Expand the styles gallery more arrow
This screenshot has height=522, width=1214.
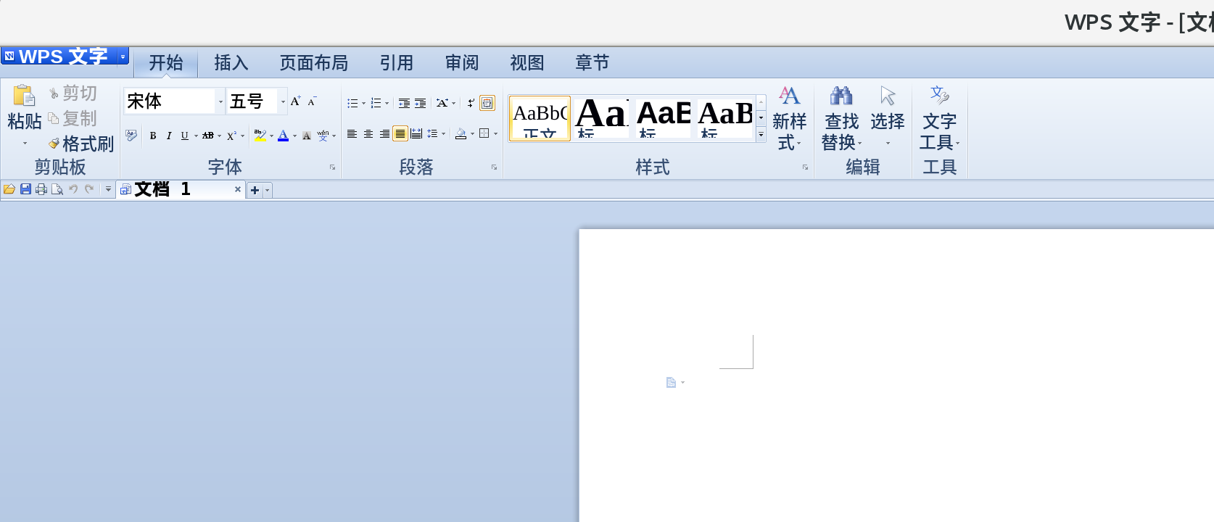click(x=761, y=135)
